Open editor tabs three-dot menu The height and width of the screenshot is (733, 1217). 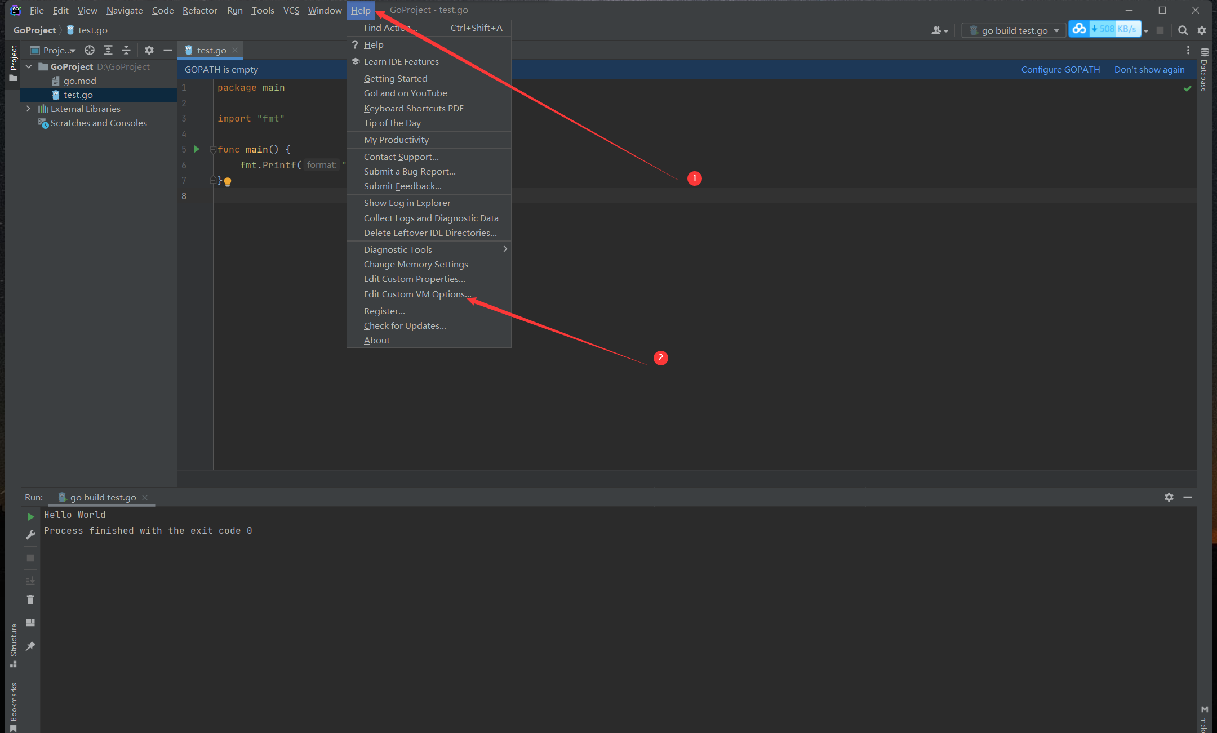(1188, 50)
